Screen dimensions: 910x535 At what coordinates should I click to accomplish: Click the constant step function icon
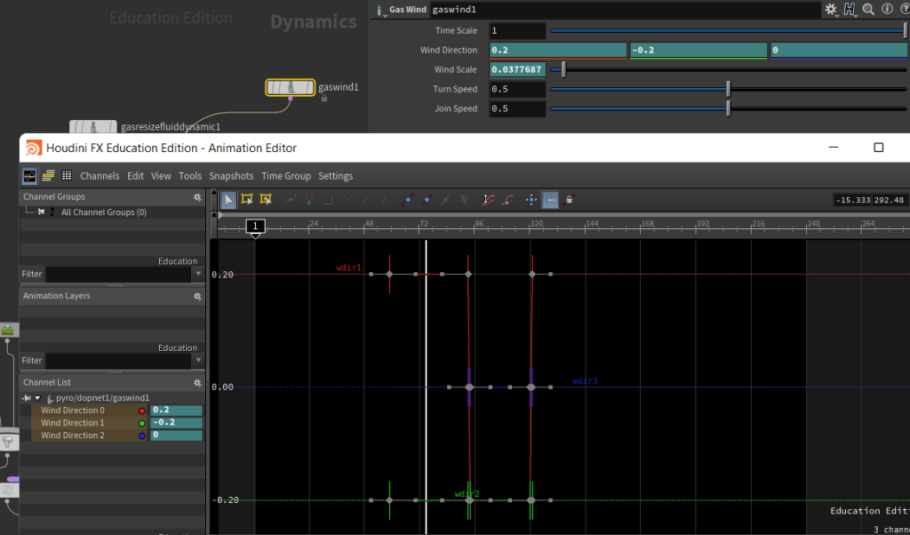click(327, 200)
